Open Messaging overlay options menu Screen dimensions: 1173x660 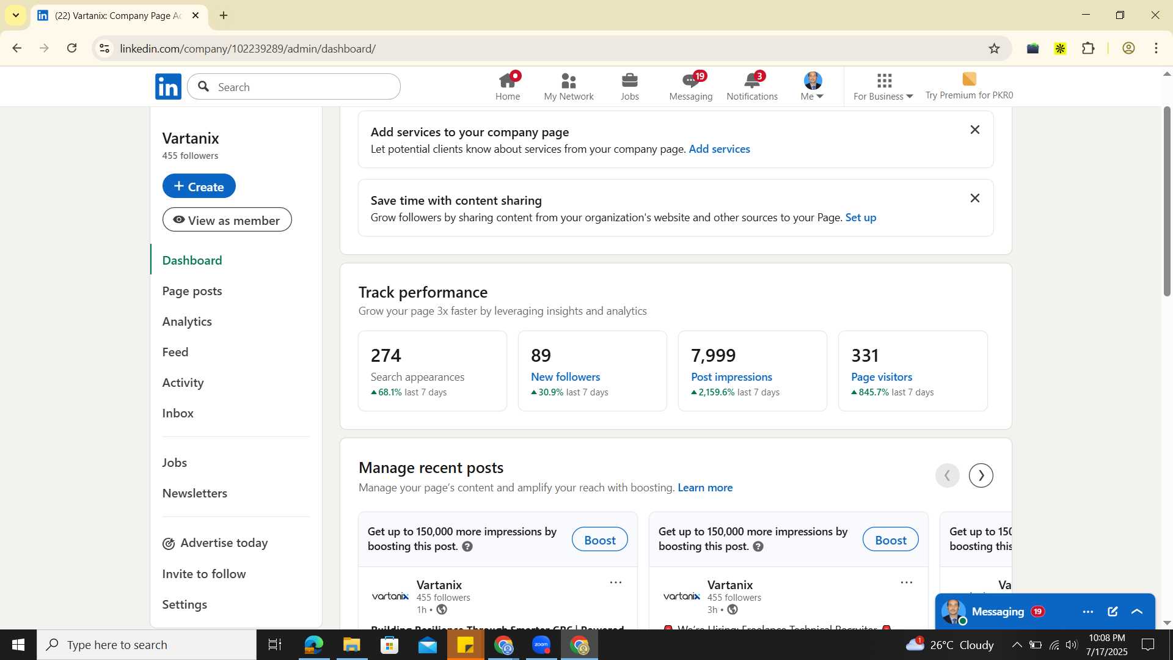[x=1087, y=612]
